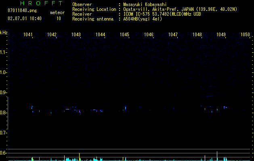This screenshot has width=254, height=161.
Task: Click the 0.6 kHz frequency label
Action: coord(3,153)
